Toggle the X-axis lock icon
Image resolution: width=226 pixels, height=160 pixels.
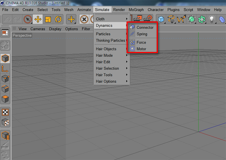click(84, 19)
